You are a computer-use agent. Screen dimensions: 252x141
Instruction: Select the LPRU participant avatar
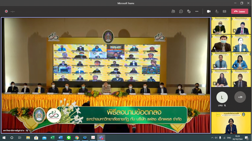tap(222, 97)
